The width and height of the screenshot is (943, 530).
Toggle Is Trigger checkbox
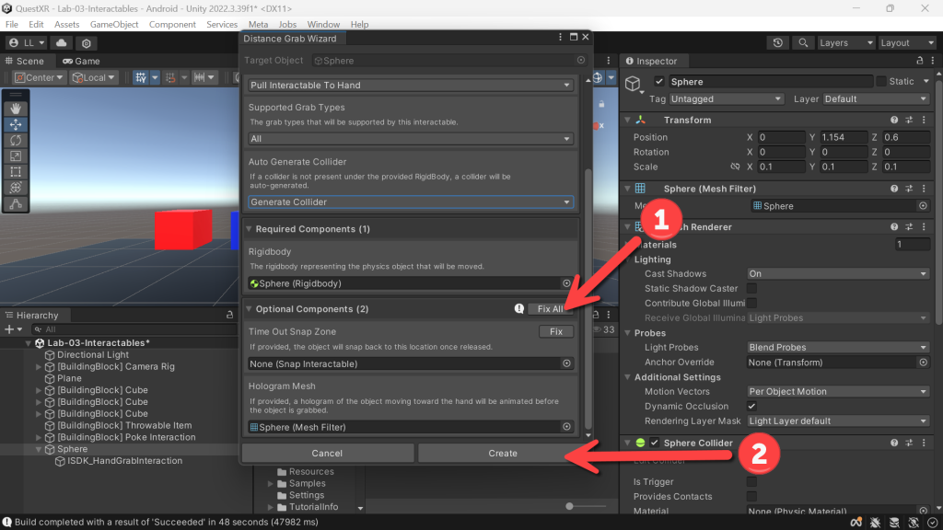pos(751,482)
